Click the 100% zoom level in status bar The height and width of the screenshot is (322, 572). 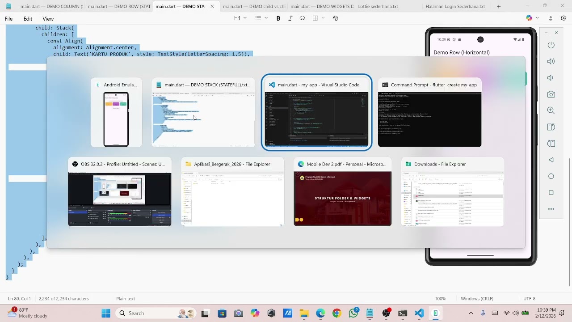(441, 299)
